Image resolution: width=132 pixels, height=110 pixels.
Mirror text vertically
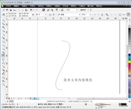coord(54,15)
